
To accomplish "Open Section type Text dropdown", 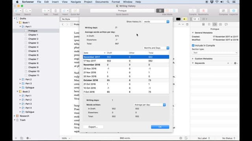I will click(x=215, y=52).
